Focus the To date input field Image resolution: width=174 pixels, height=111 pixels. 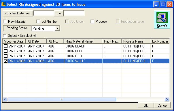(74, 13)
